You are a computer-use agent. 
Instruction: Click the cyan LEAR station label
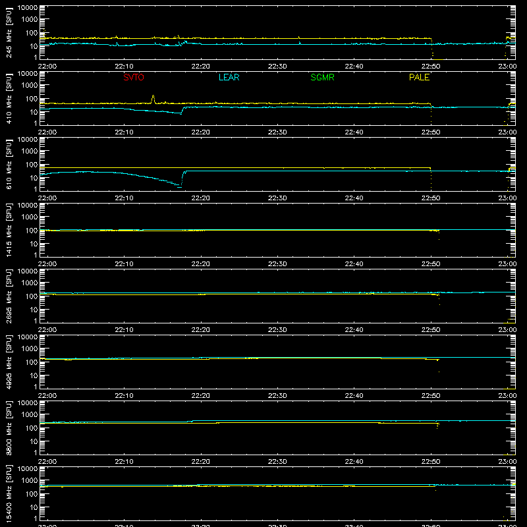pyautogui.click(x=229, y=77)
